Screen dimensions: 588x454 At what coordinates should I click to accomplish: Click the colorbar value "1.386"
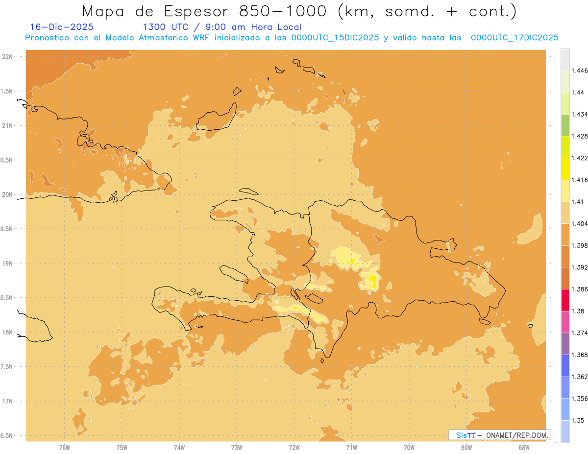pos(580,289)
